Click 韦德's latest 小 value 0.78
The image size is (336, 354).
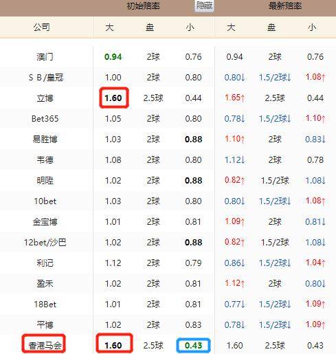(x=315, y=160)
